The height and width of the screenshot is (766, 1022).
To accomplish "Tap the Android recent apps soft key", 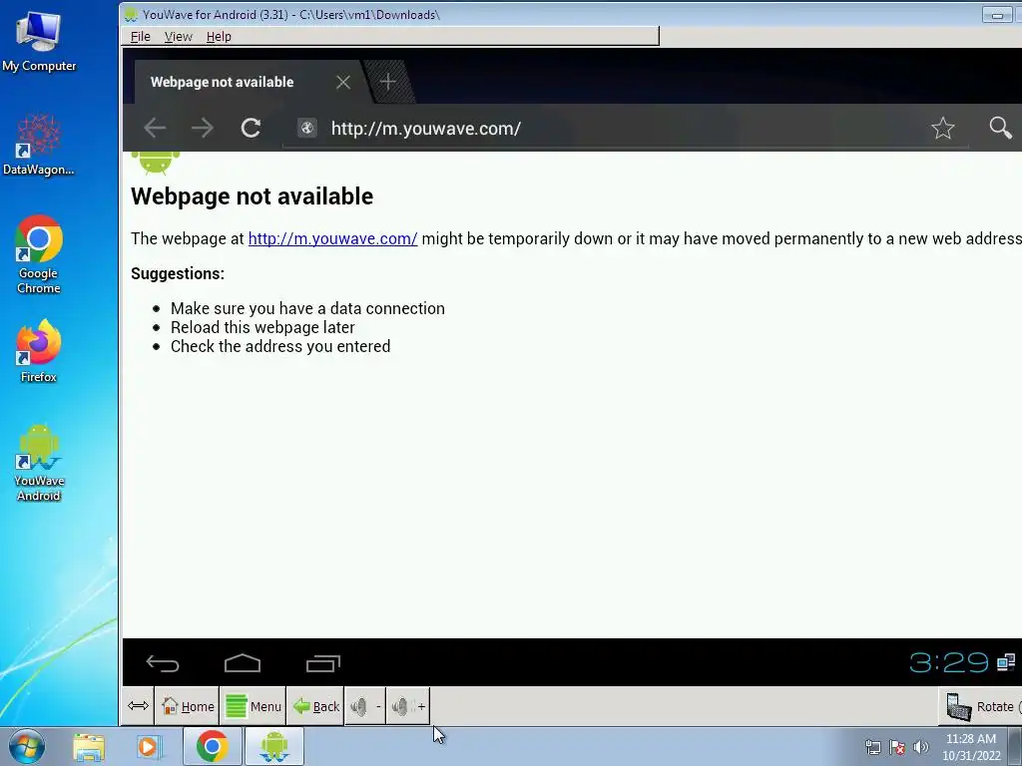I will [323, 663].
